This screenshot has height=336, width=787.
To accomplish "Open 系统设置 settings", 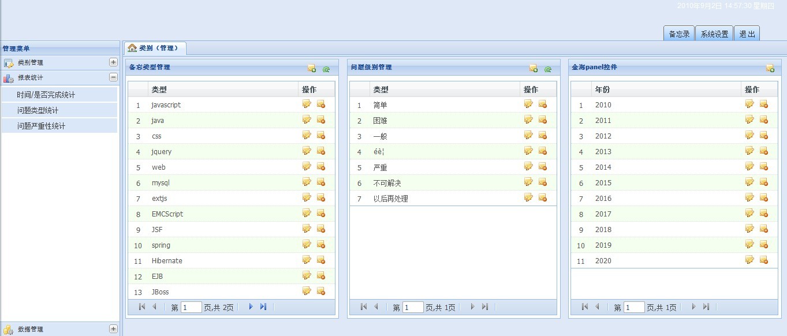I will click(x=714, y=33).
